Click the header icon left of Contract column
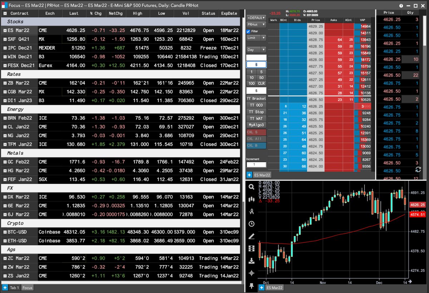The height and width of the screenshot is (293, 429). coord(5,13)
